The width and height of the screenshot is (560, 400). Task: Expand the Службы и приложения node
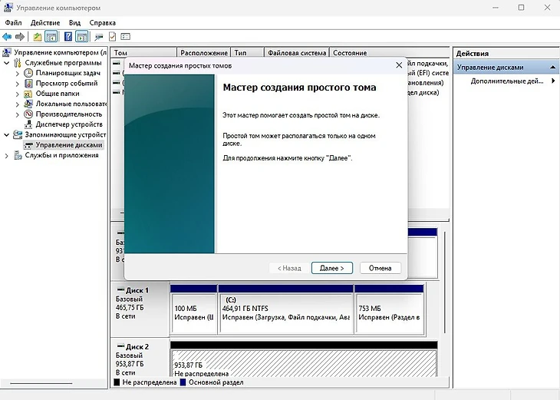pos(6,156)
